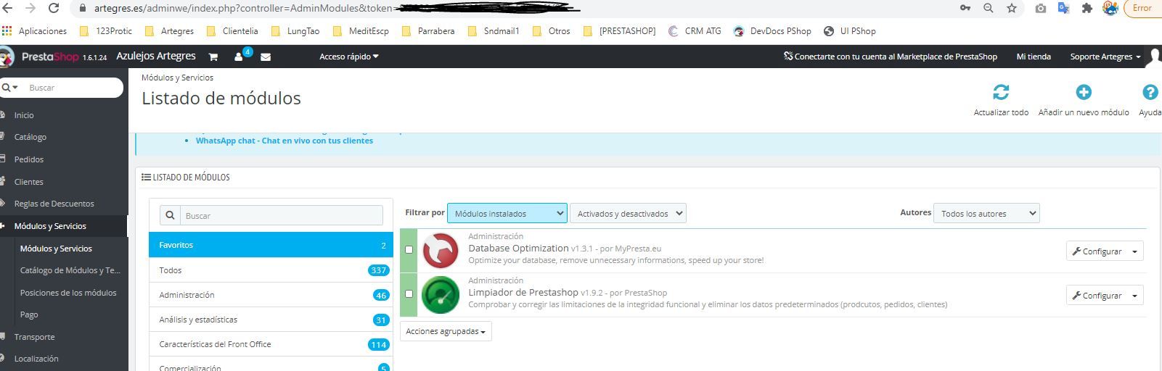Image resolution: width=1162 pixels, height=371 pixels.
Task: Open the browser zoom magnifier icon
Action: (x=989, y=8)
